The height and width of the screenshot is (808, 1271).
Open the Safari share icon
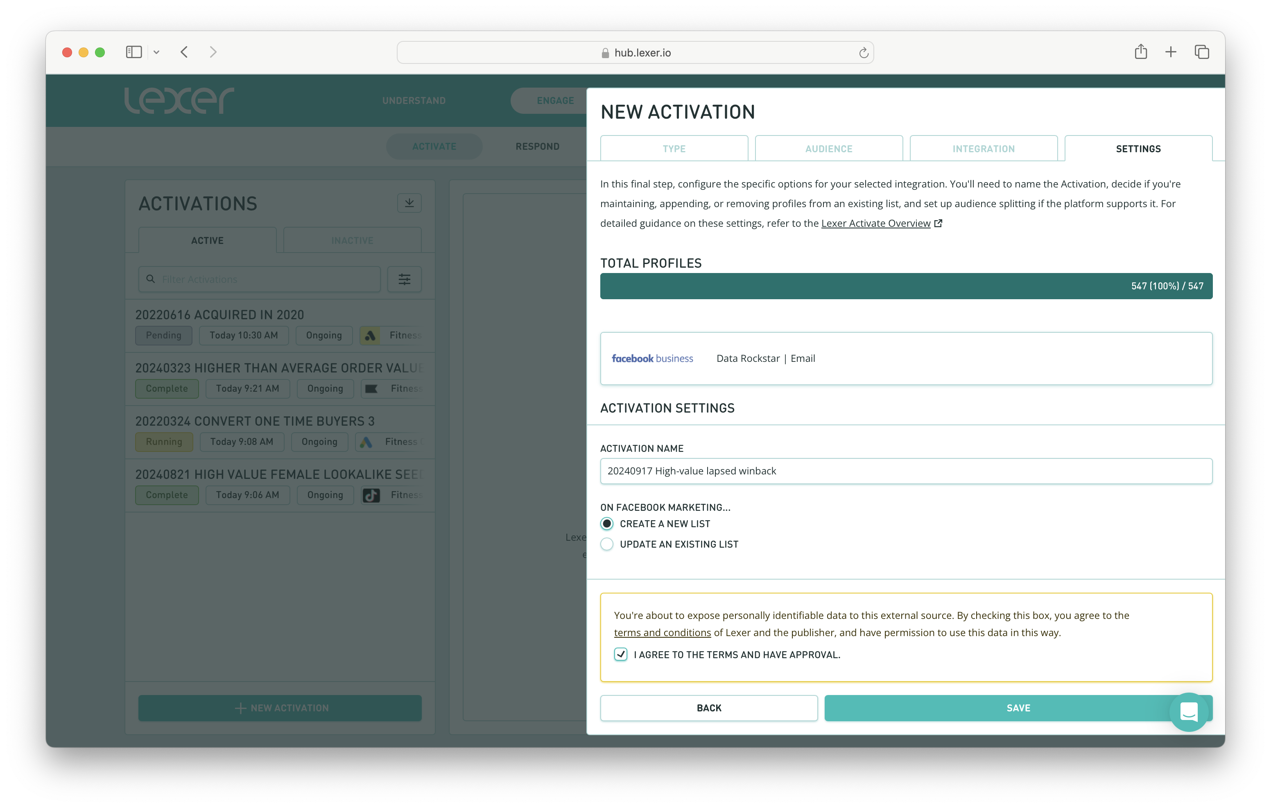point(1141,51)
